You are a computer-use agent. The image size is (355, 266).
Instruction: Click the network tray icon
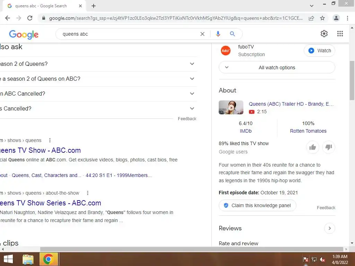(x=314, y=259)
